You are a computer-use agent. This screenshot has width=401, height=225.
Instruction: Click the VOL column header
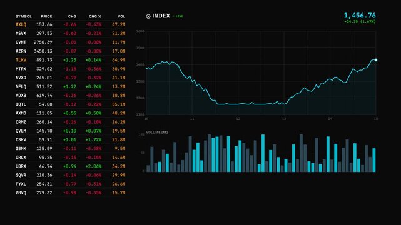(x=121, y=16)
